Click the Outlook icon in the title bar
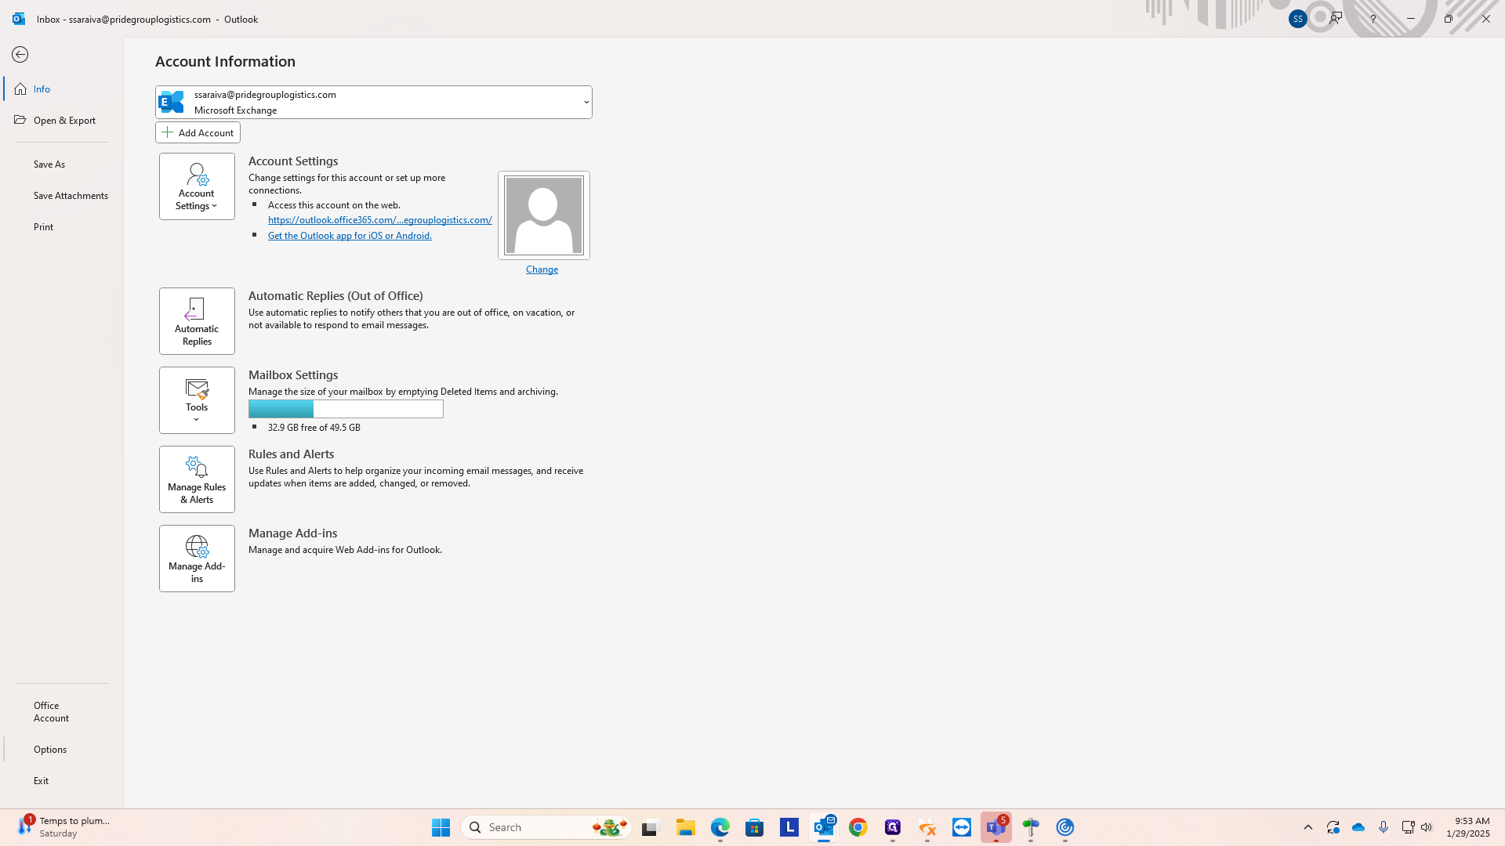This screenshot has width=1505, height=846. [19, 19]
